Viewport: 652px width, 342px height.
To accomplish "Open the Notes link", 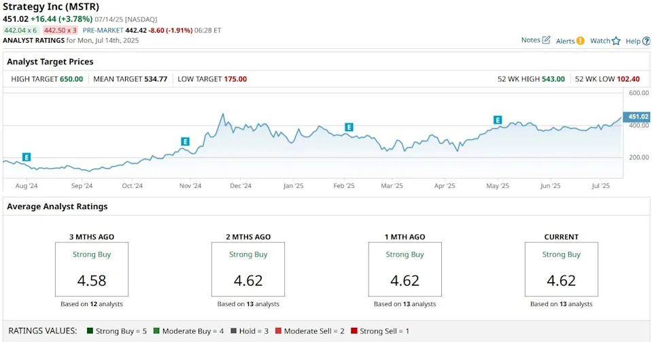I will pos(530,40).
